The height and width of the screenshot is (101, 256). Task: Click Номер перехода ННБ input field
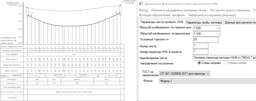pos(201,52)
